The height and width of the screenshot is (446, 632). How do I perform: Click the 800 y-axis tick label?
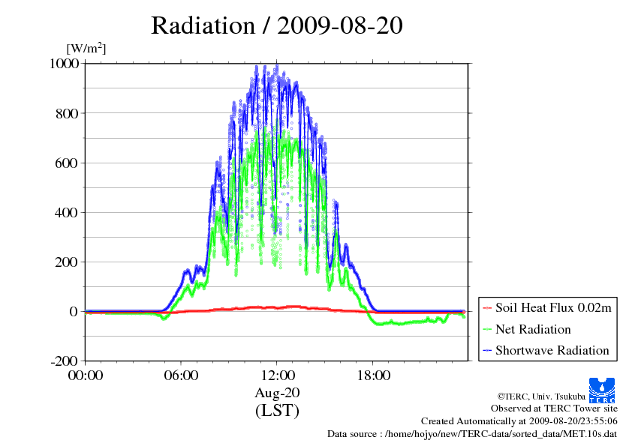pyautogui.click(x=67, y=113)
